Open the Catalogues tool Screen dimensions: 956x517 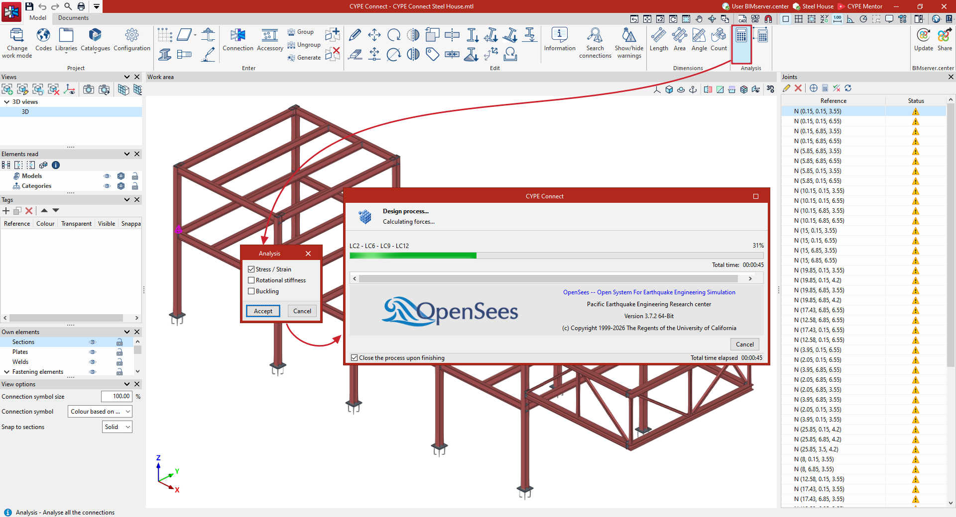tap(95, 40)
